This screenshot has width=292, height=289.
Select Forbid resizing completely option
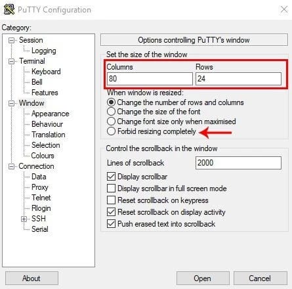111,131
